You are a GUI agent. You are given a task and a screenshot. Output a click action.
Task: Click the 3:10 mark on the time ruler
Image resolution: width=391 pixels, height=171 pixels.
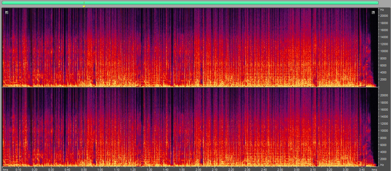pos(313,169)
